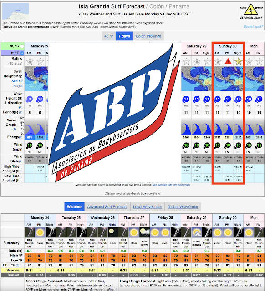
Task: Select the m, °C units radio button
Action: click(x=22, y=46)
